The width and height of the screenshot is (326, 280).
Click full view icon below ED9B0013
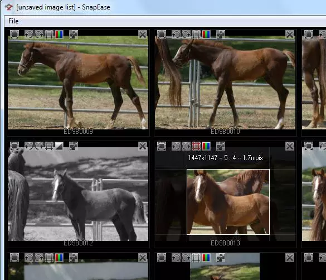tap(162, 258)
